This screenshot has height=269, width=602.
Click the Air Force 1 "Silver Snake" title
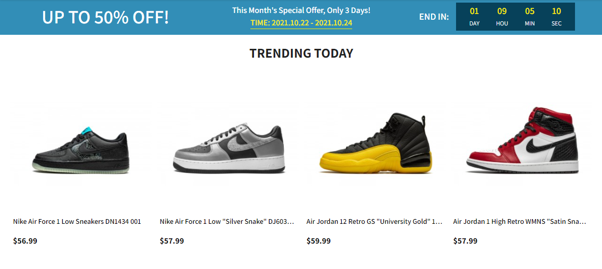pos(227,222)
